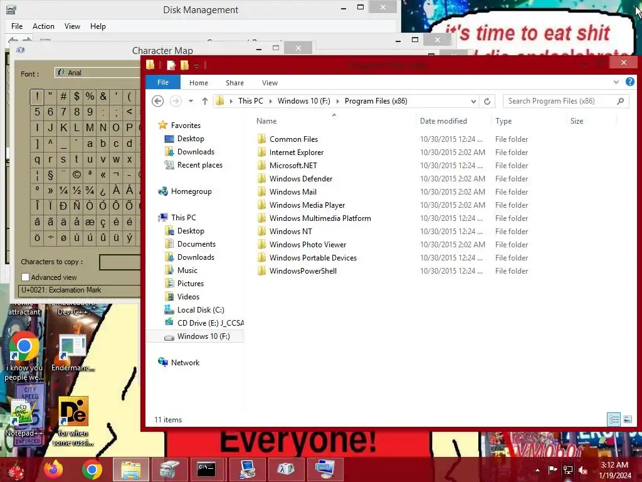Select the Windows Photo Viewer folder
The width and height of the screenshot is (642, 482).
point(307,245)
